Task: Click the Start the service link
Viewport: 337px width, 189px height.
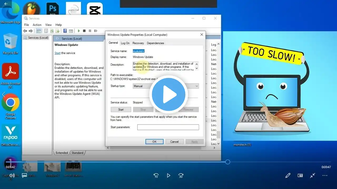Action: coord(57,53)
